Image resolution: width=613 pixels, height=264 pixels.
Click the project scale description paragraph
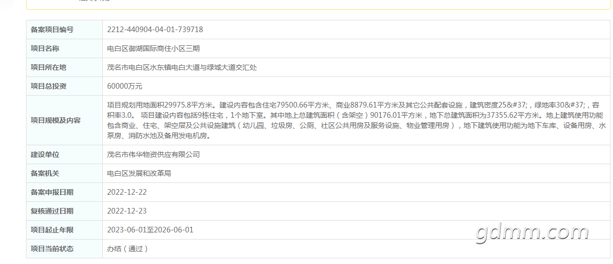[x=356, y=120]
